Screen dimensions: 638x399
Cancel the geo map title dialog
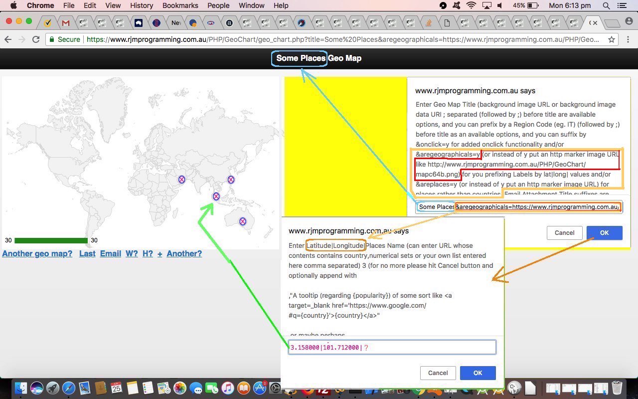[564, 232]
